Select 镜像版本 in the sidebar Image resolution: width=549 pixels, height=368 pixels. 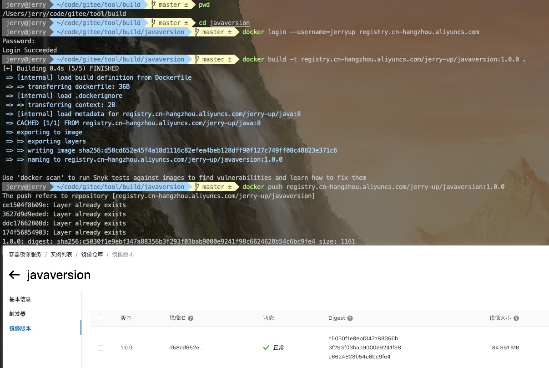click(x=20, y=328)
